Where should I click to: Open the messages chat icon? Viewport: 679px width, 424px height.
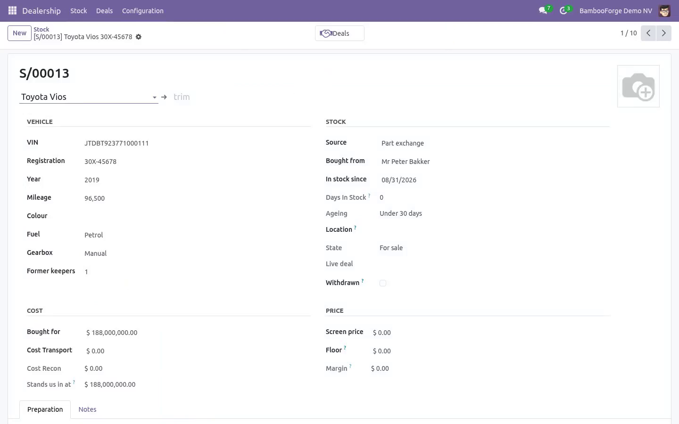(544, 10)
